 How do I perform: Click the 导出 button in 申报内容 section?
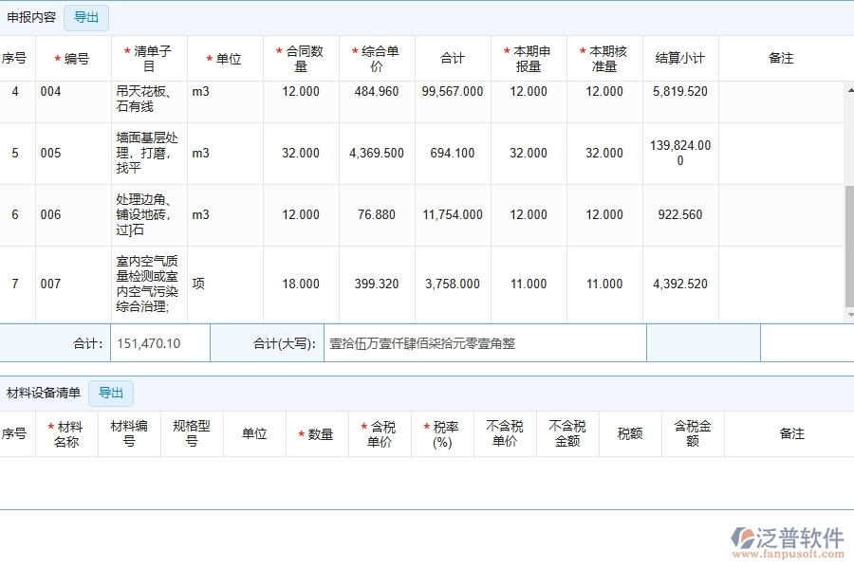(x=85, y=17)
